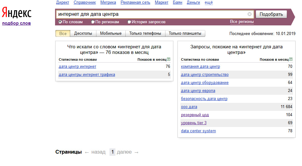Open query 'уровень tier 3'
The image size is (302, 166).
click(x=193, y=123)
